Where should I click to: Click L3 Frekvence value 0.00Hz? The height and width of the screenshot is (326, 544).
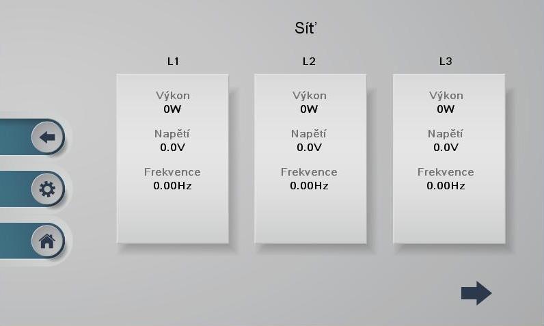click(446, 185)
